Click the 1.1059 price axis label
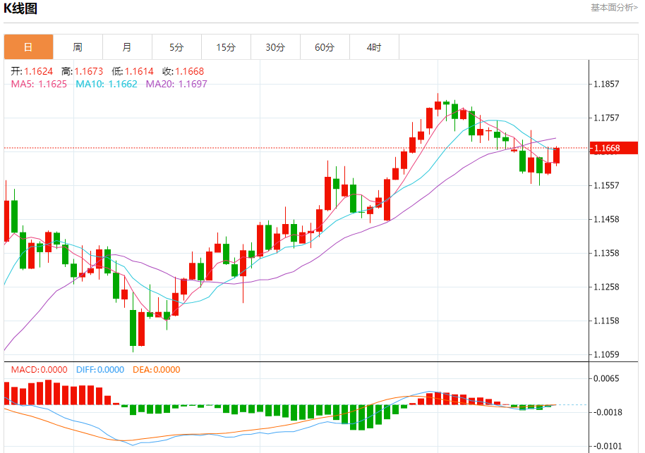The image size is (645, 453). pos(607,354)
